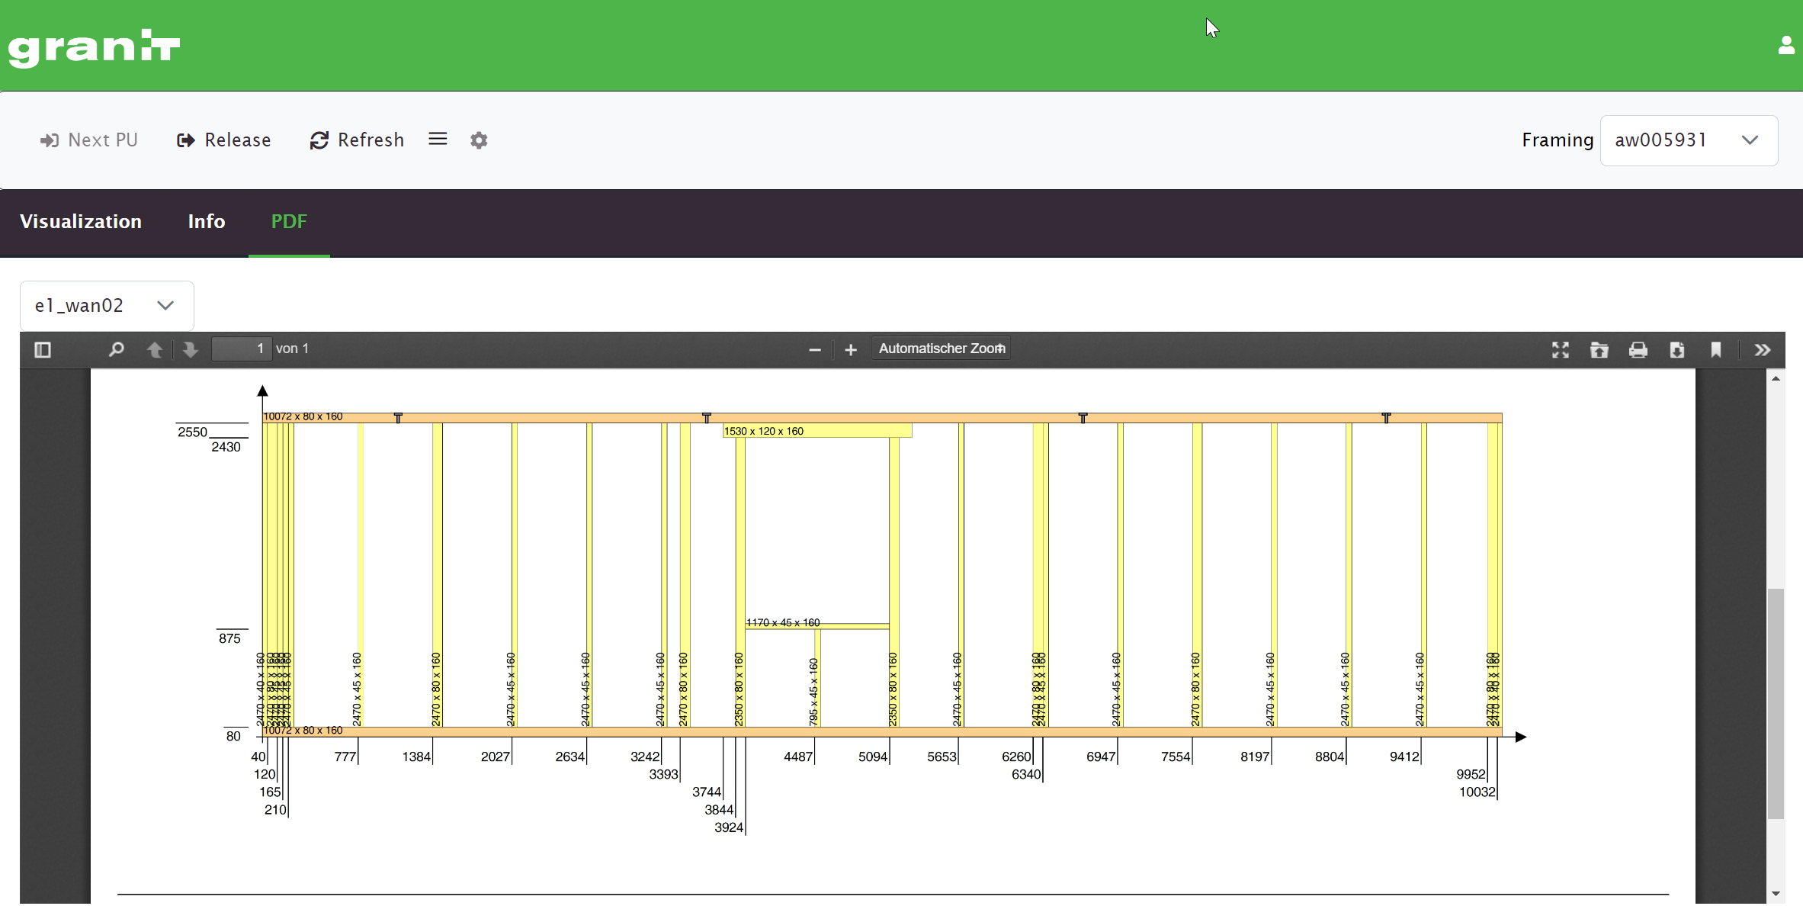Click the Refresh button
This screenshot has height=906, width=1803.
click(357, 140)
